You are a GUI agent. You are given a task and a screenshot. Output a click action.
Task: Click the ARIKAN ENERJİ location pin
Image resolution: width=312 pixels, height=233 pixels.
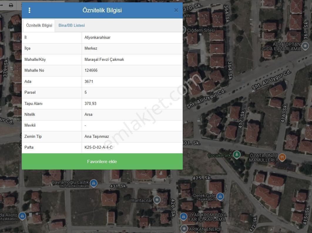(x=184, y=229)
